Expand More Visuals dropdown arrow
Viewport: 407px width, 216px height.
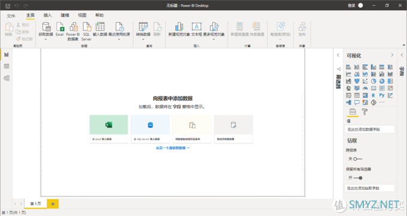click(x=214, y=39)
